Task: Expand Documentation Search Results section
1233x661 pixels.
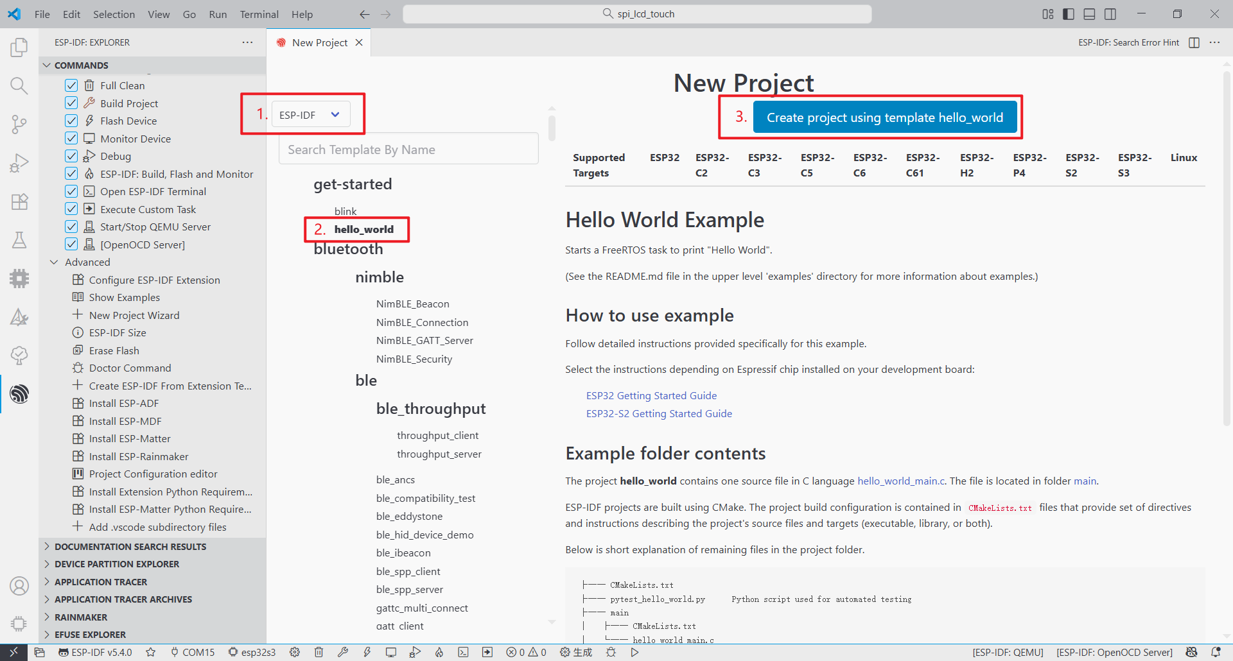Action: point(152,547)
